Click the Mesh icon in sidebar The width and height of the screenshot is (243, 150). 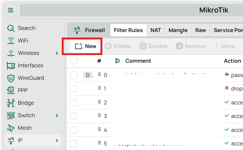[x=11, y=128]
